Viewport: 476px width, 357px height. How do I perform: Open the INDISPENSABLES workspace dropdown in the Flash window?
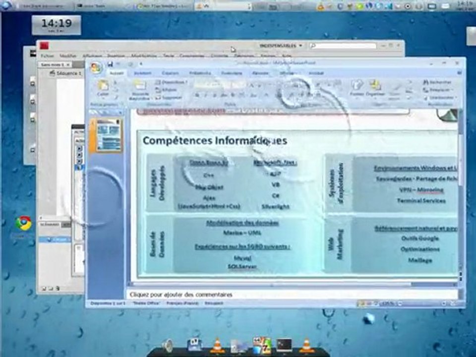tap(281, 46)
